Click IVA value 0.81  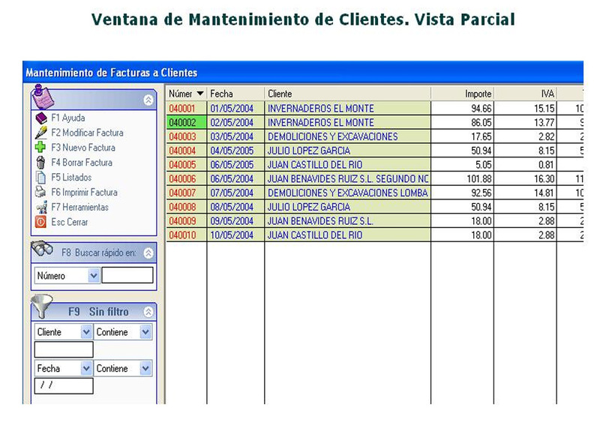[x=547, y=165]
